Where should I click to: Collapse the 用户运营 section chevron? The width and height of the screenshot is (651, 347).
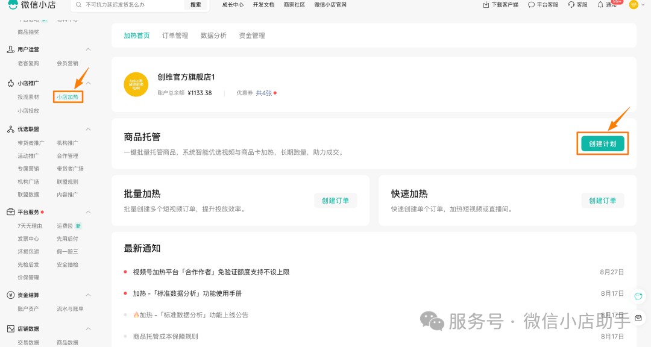tap(89, 49)
